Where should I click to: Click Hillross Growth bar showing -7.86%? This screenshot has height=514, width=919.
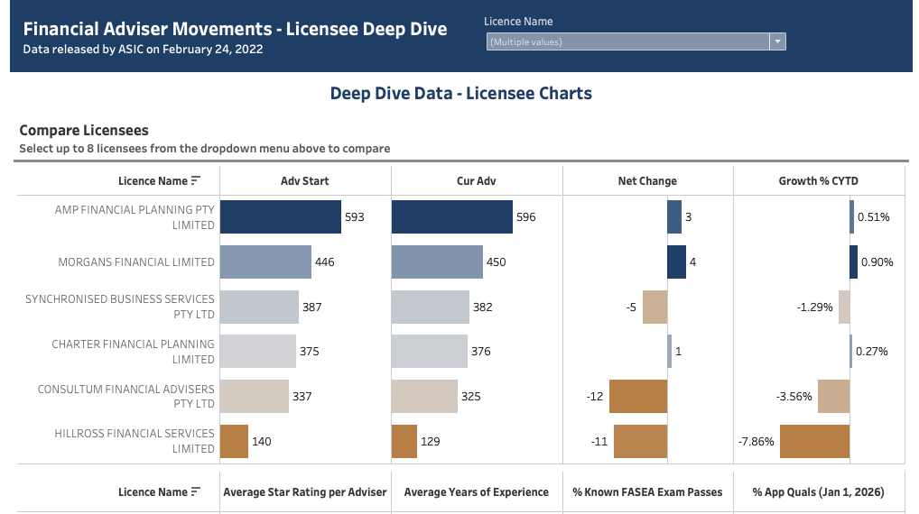(x=814, y=441)
